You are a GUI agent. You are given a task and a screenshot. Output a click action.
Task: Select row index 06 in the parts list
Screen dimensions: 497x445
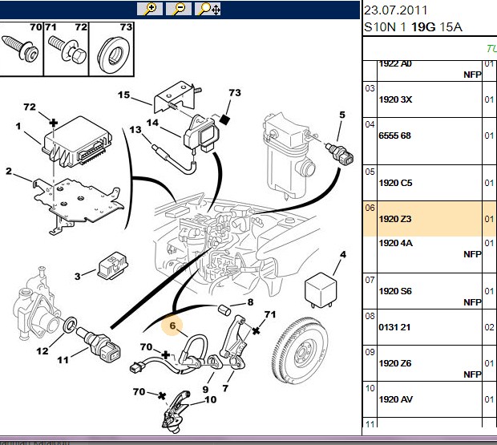coord(370,208)
